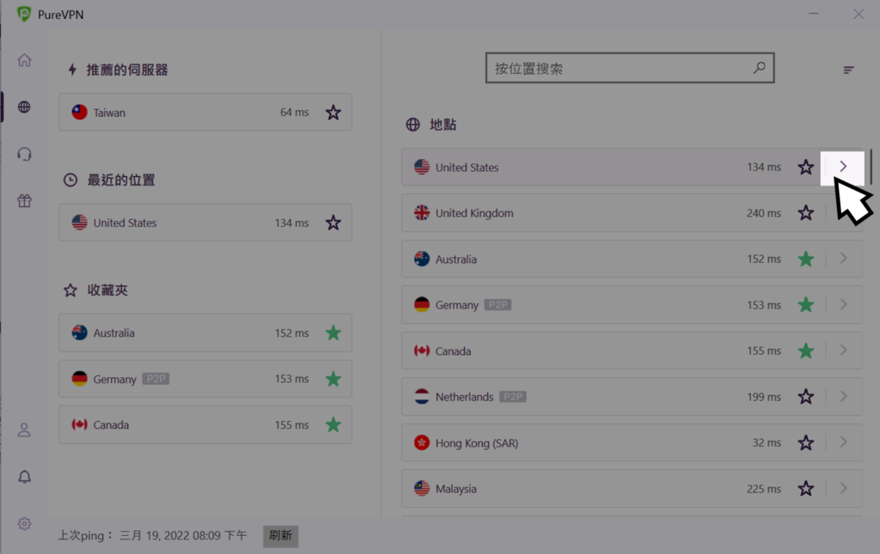Open the bell notifications sidebar icon

click(24, 477)
